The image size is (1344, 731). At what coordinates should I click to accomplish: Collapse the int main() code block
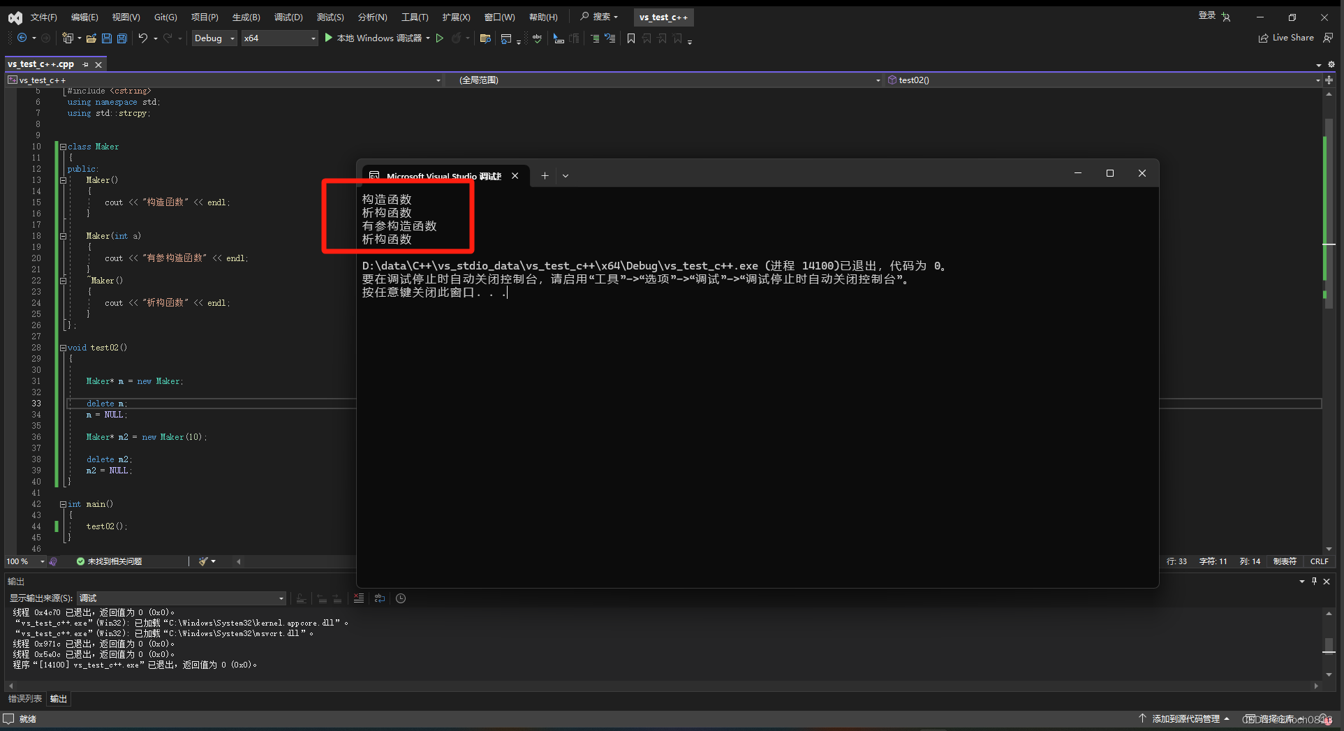click(x=63, y=504)
